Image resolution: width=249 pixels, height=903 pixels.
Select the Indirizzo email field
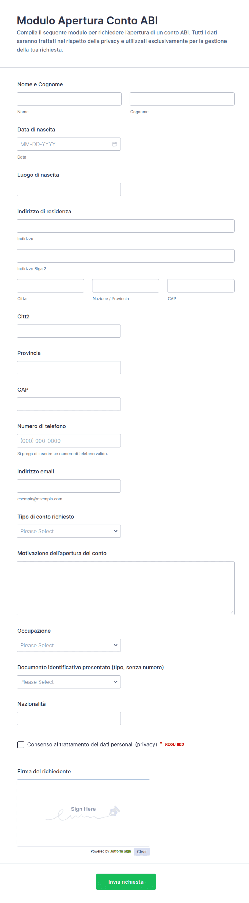69,486
